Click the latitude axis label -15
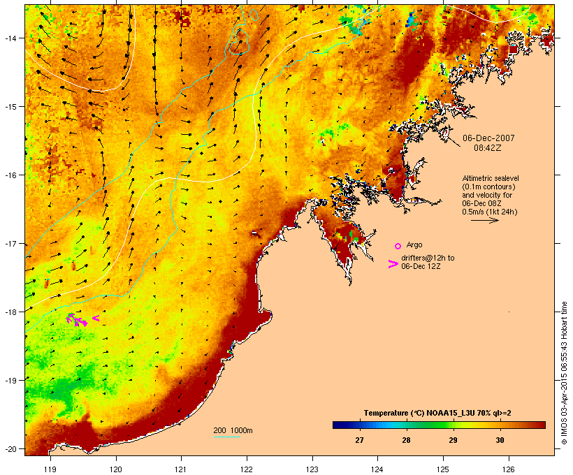Image resolution: width=573 pixels, height=475 pixels. 10,107
